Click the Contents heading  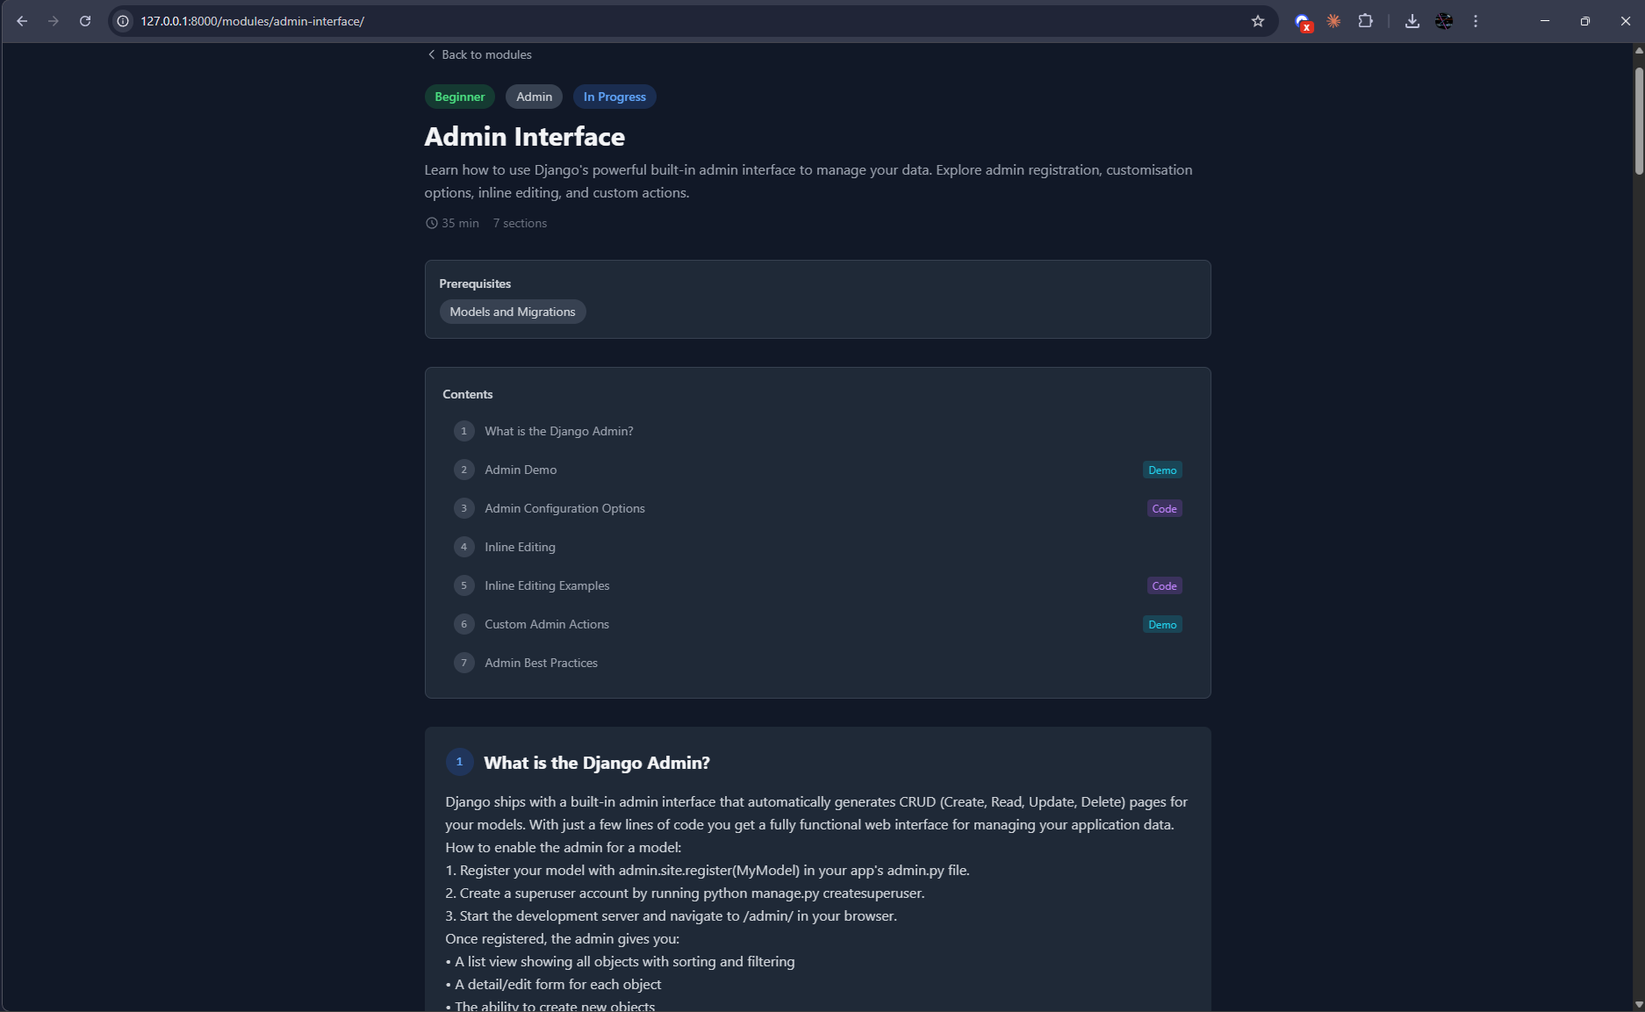coord(468,394)
